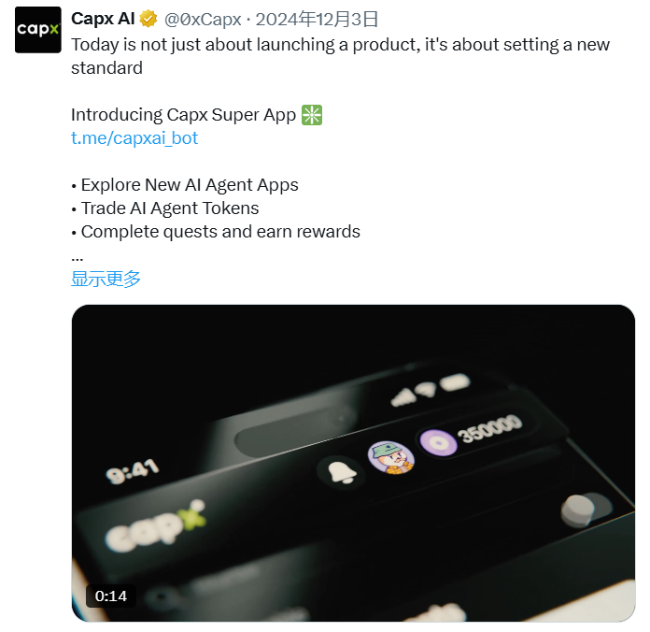
Task: Open the t.me/capxai_bot link
Action: click(x=134, y=138)
